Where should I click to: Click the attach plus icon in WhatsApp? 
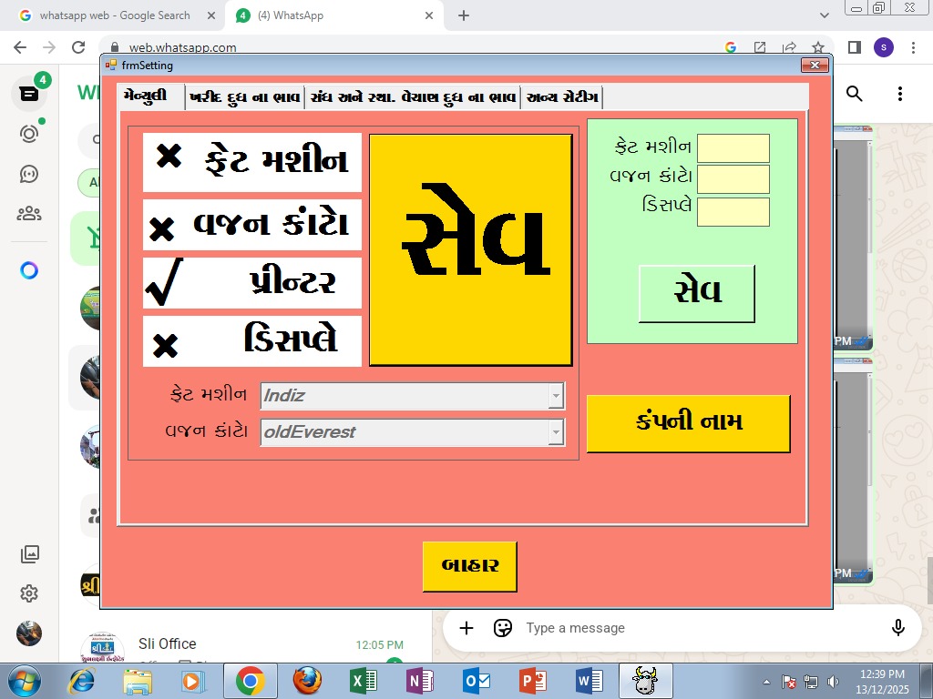(466, 628)
